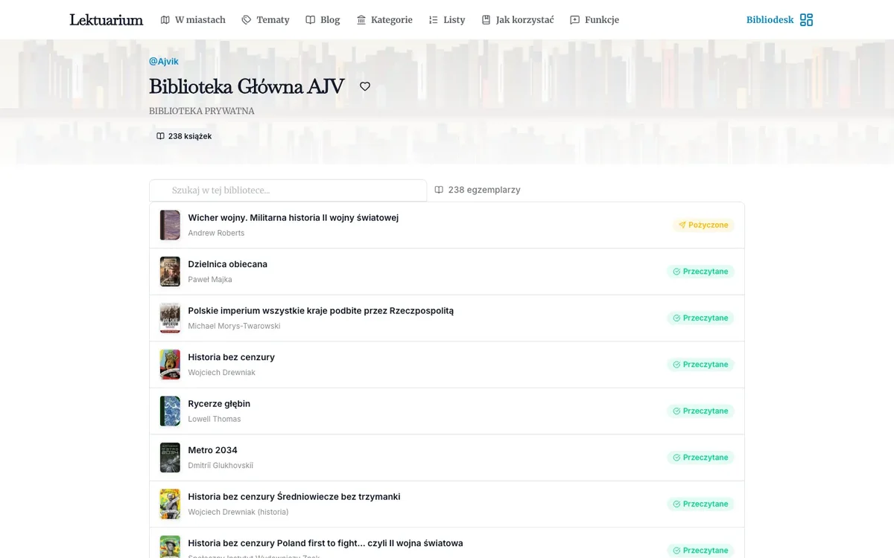The height and width of the screenshot is (558, 894).
Task: Click the Metro 2034 cover thumbnail
Action: click(170, 458)
